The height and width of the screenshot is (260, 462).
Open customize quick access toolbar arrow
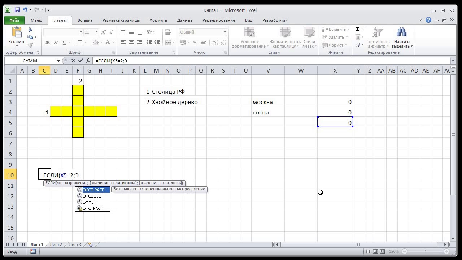(x=49, y=10)
